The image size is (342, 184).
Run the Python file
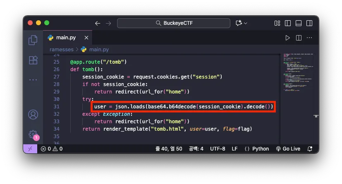coord(287,38)
